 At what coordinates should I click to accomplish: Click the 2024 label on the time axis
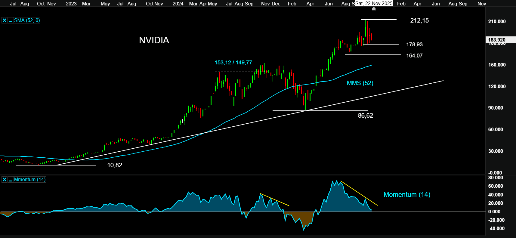pyautogui.click(x=178, y=4)
